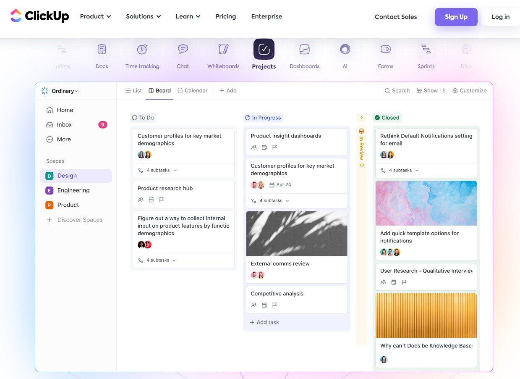The width and height of the screenshot is (520, 379).
Task: Open the golden striped cover image card
Action: click(x=426, y=316)
